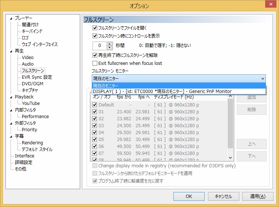Close the フルスクリーン モニター dropdown arrow

pyautogui.click(x=263, y=78)
